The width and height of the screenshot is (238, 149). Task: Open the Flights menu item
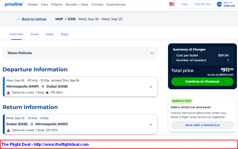tap(57, 5)
